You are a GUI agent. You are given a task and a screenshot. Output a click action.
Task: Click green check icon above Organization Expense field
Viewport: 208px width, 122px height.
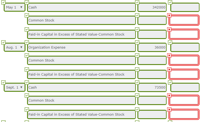click(x=27, y=42)
